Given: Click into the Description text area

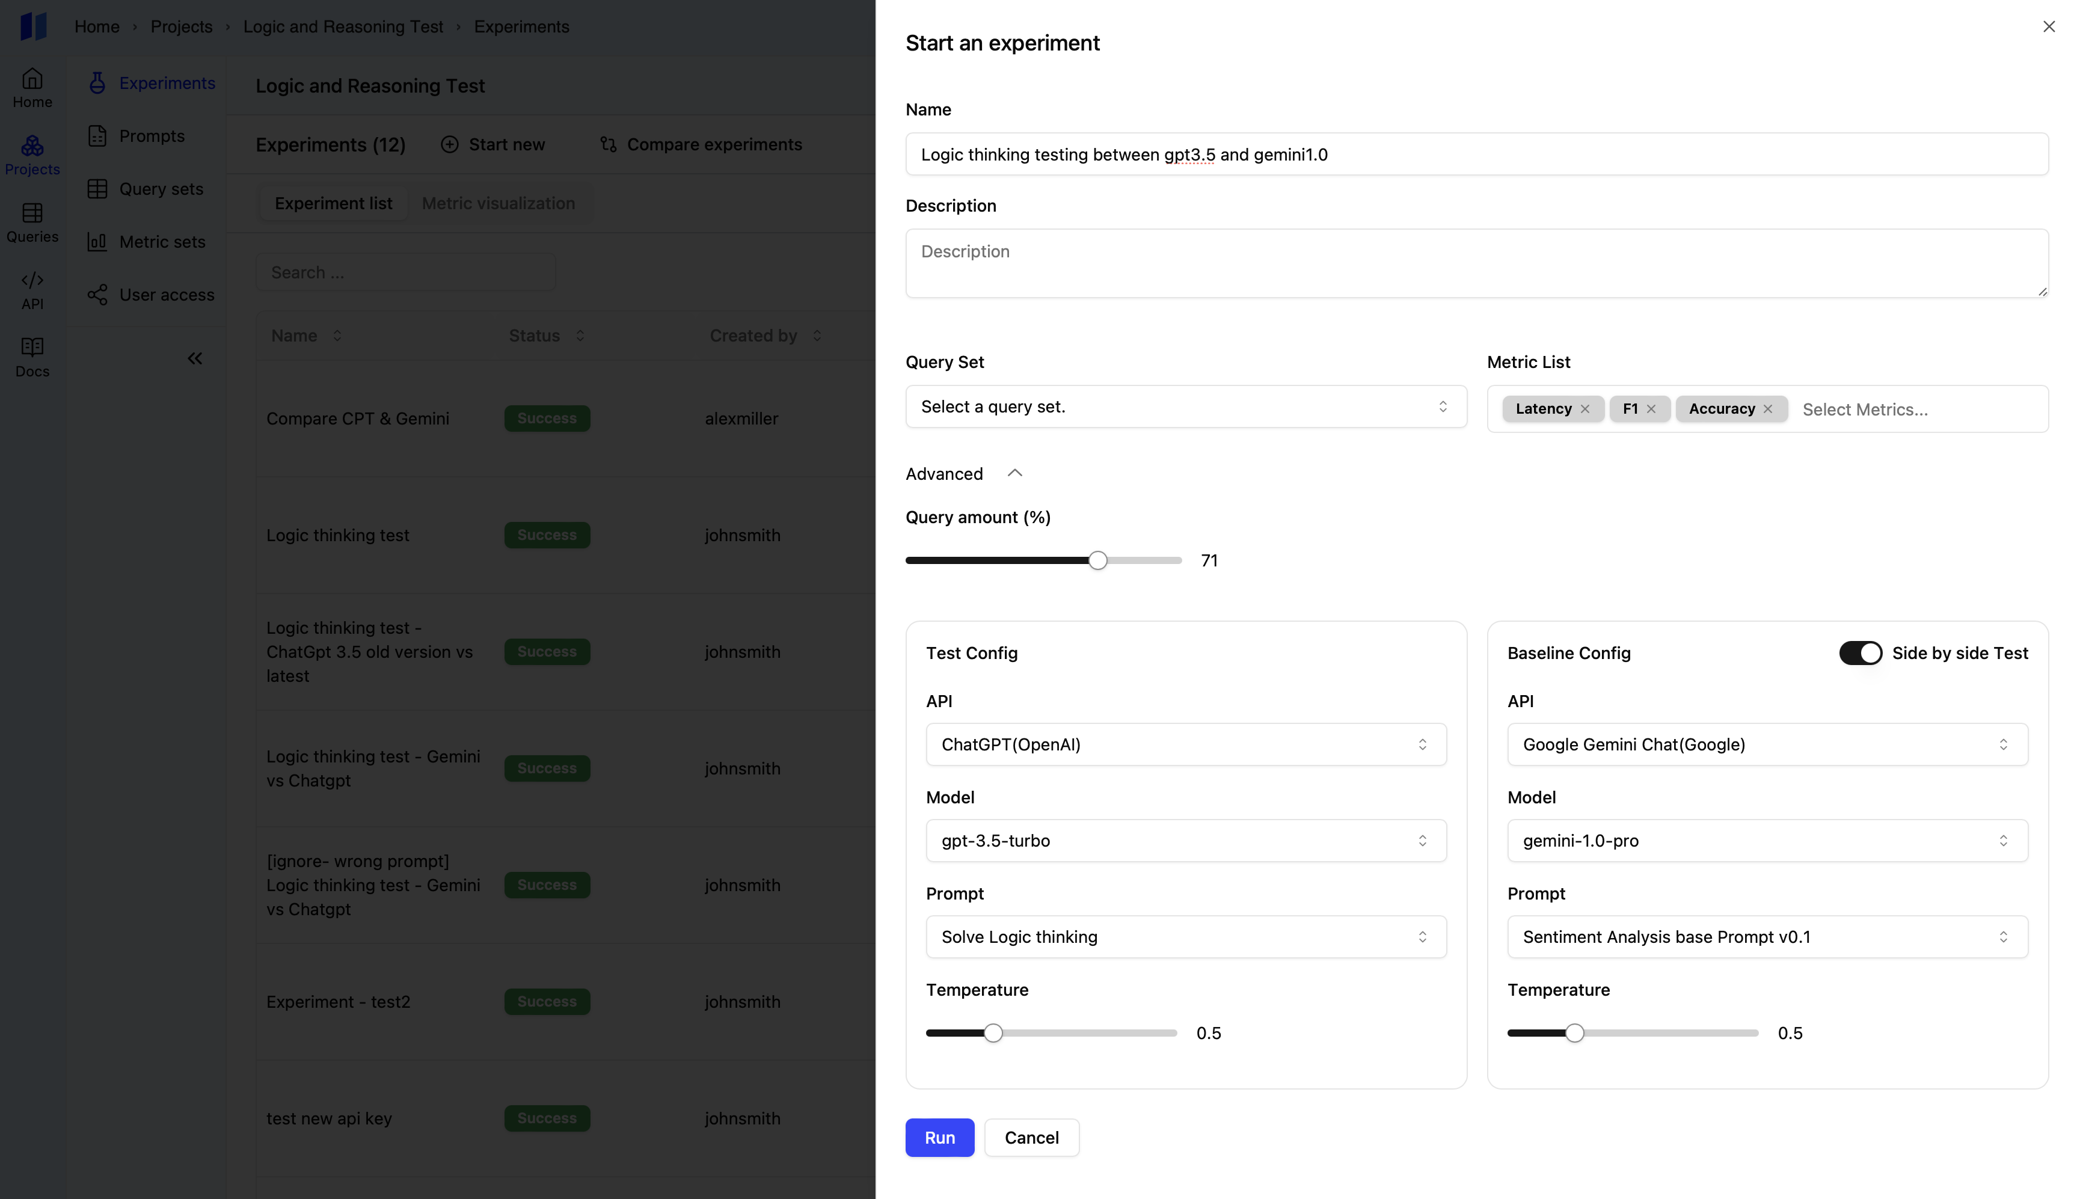Looking at the screenshot, I should (x=1476, y=263).
